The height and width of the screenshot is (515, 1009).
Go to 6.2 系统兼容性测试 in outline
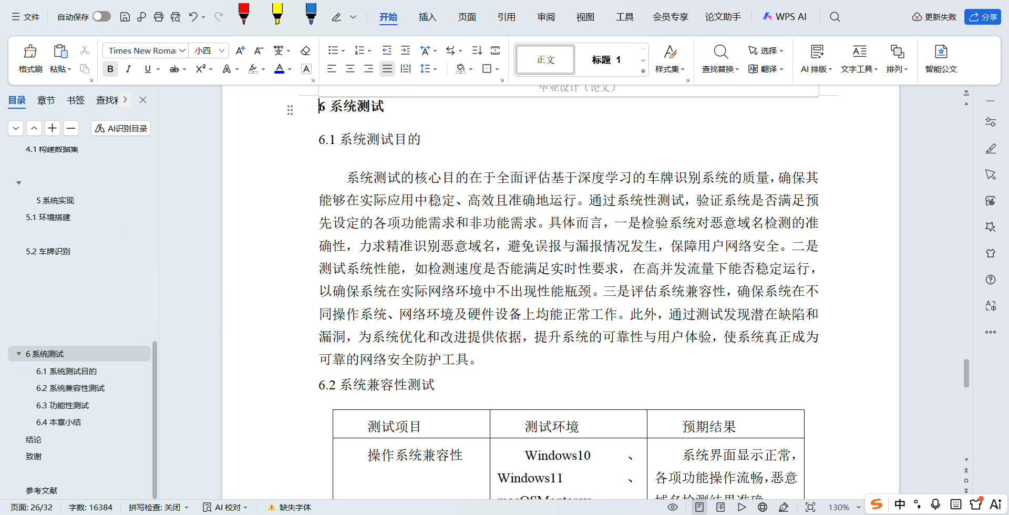[70, 388]
